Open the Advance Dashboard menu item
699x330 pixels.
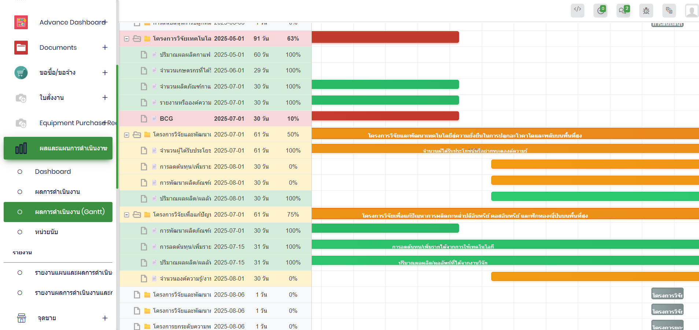[72, 22]
